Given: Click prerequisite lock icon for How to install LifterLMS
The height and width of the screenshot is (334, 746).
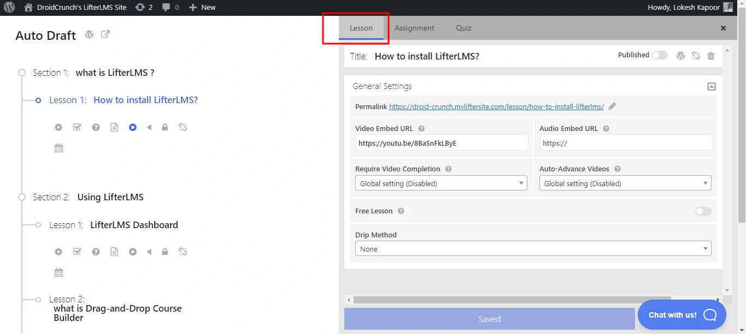Looking at the screenshot, I should coord(165,127).
